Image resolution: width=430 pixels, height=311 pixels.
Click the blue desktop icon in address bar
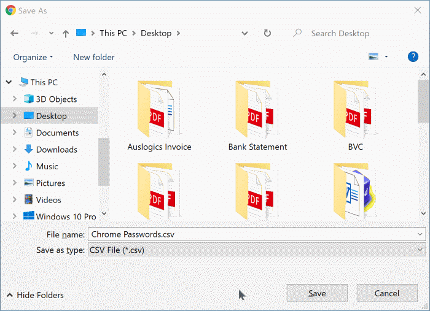[x=81, y=33]
